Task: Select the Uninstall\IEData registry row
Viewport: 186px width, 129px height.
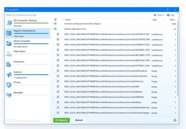Action: point(114,102)
